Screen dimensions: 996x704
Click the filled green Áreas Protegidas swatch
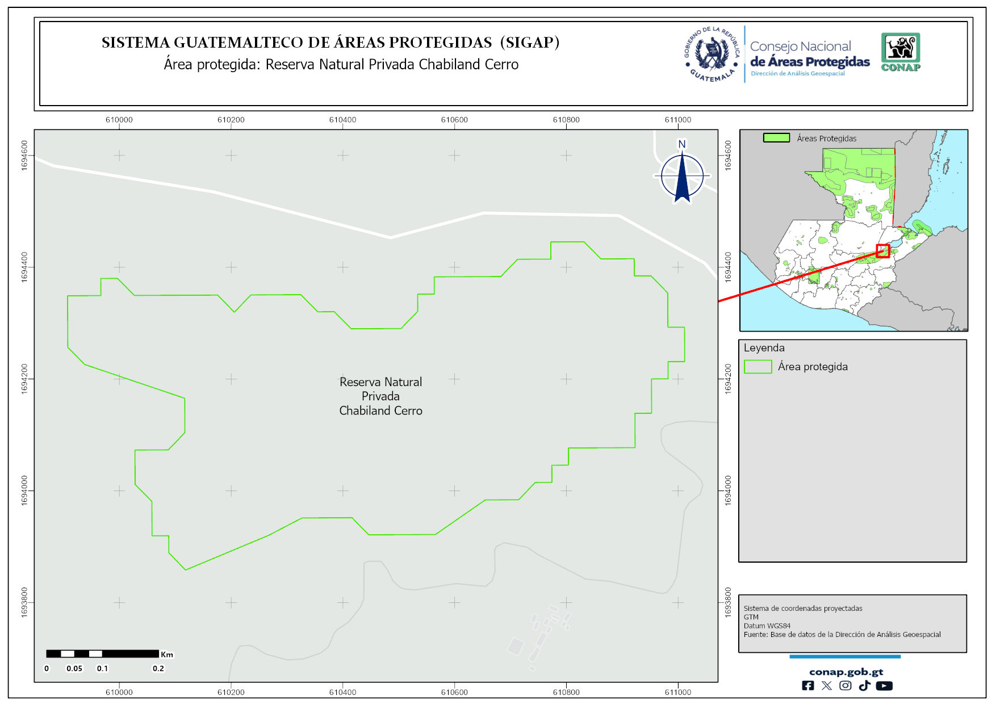776,138
